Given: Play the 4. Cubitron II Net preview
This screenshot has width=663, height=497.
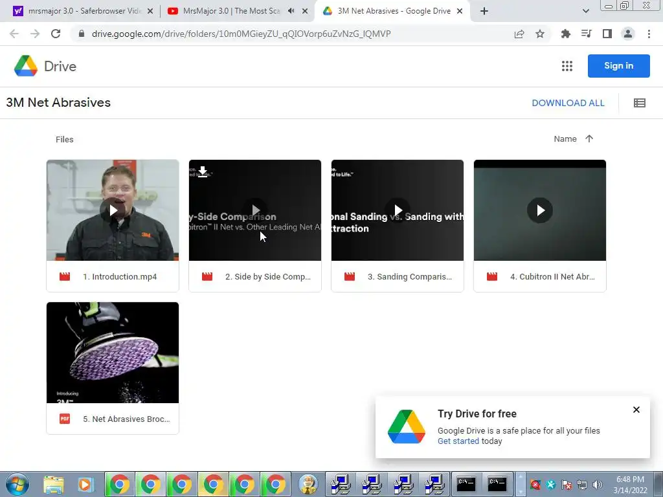Looking at the screenshot, I should click(x=540, y=210).
